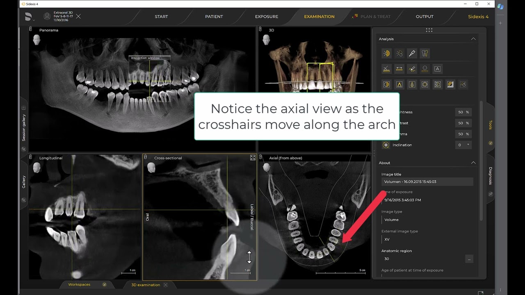Click the Inclination degree value field
This screenshot has width=525, height=295.
pos(463,145)
